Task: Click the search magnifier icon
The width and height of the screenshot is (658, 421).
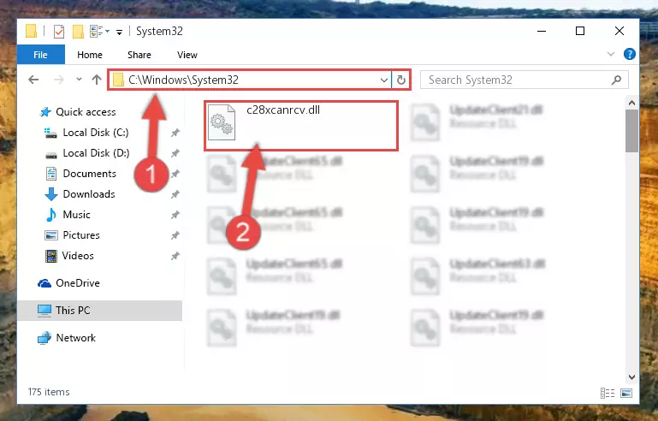Action: click(616, 80)
